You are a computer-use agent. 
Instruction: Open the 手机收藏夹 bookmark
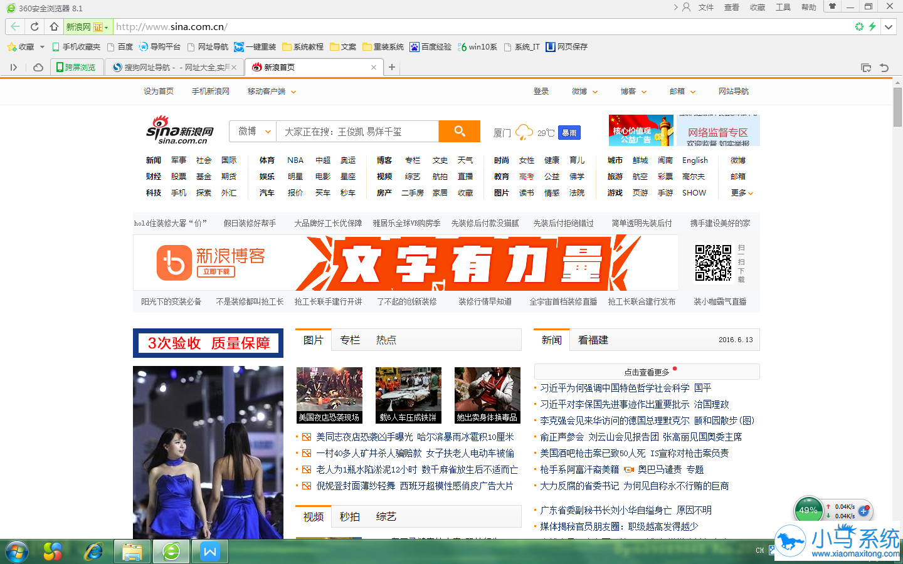(x=76, y=47)
